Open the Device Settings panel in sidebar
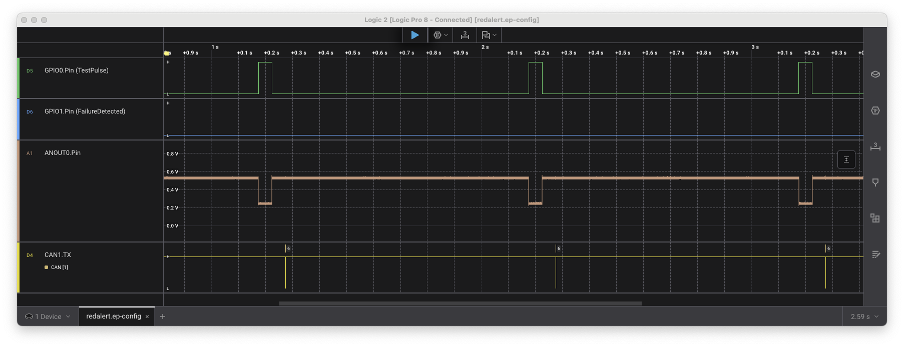Screen dimensions: 904x347 (875, 74)
